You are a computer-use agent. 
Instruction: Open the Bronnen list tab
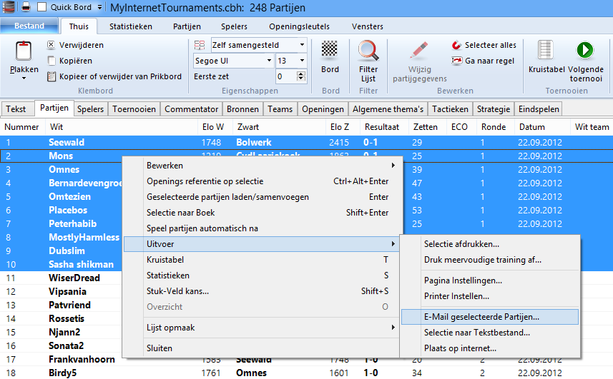coord(242,108)
